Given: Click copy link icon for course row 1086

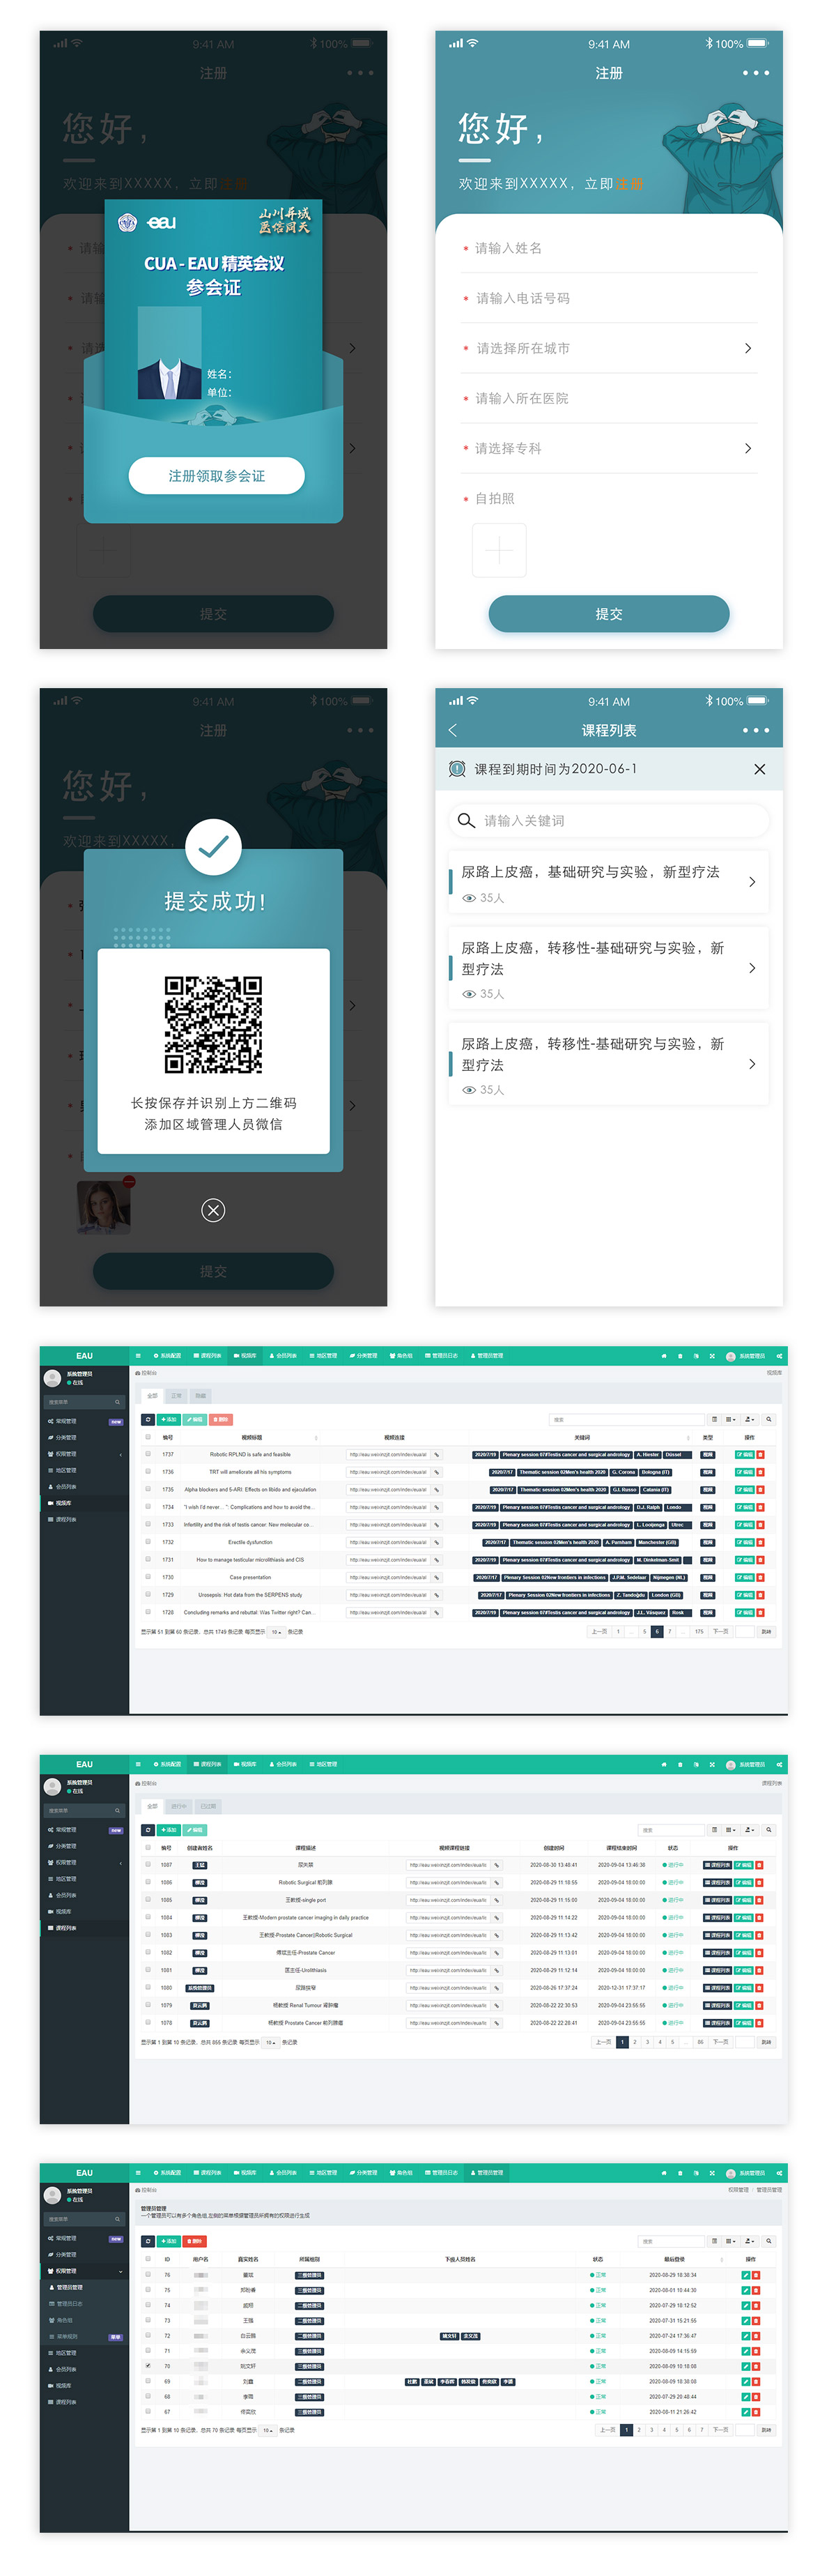Looking at the screenshot, I should pos(497,1882).
